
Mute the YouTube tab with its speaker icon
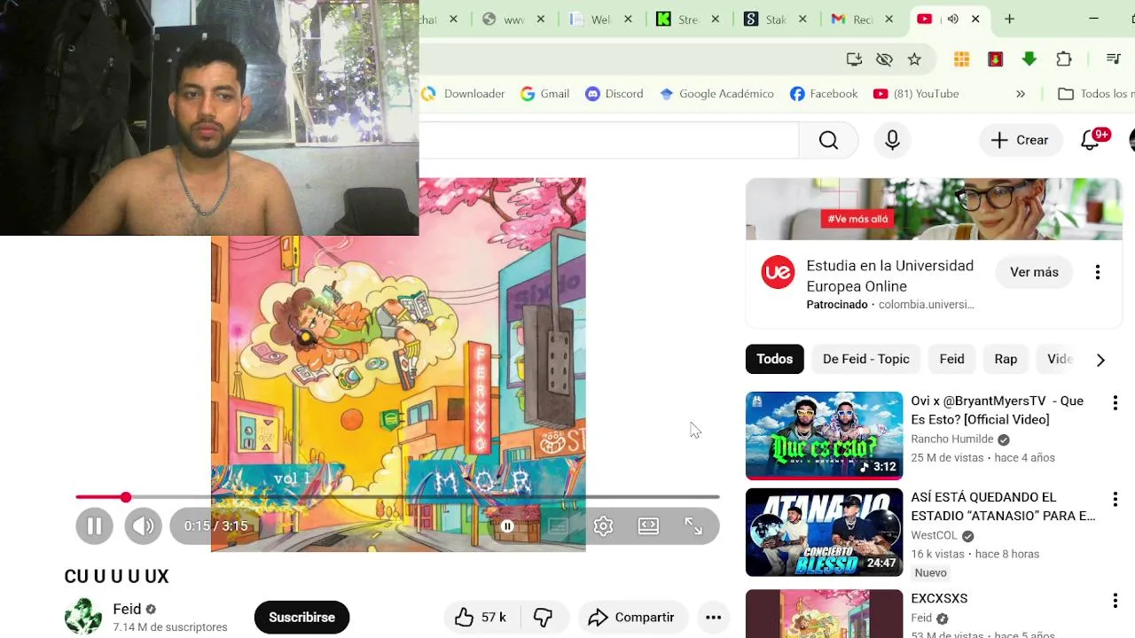pyautogui.click(x=952, y=19)
